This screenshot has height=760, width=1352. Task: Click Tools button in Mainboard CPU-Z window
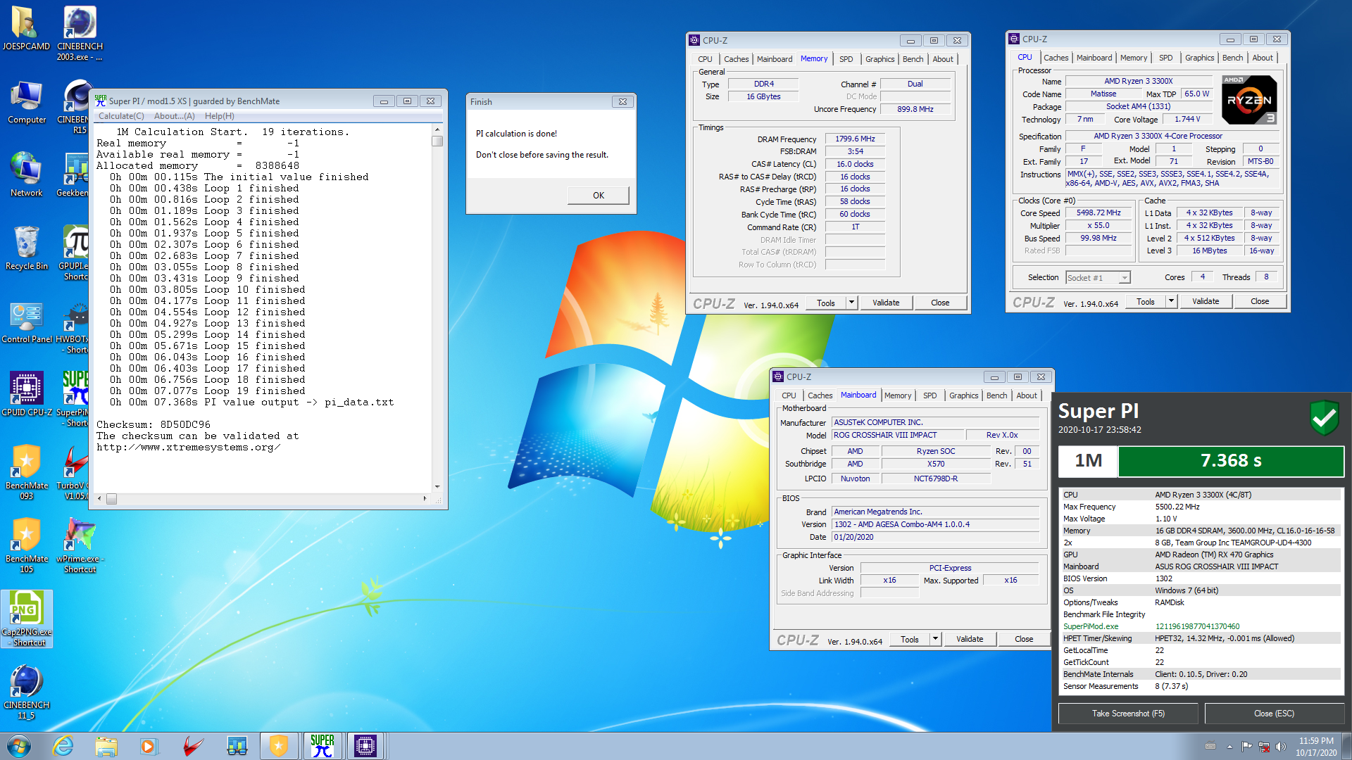[x=909, y=639]
